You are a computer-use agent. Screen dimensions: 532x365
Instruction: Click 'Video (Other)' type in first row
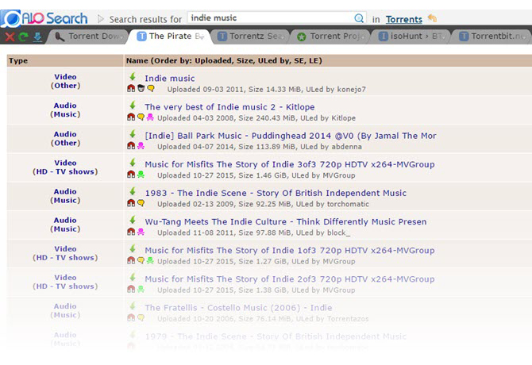[65, 82]
